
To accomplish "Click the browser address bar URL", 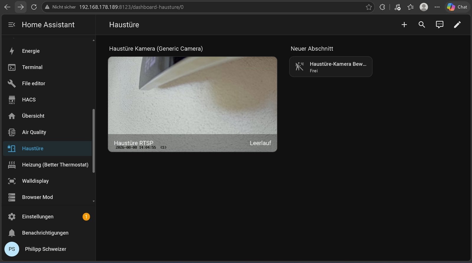I will (131, 7).
